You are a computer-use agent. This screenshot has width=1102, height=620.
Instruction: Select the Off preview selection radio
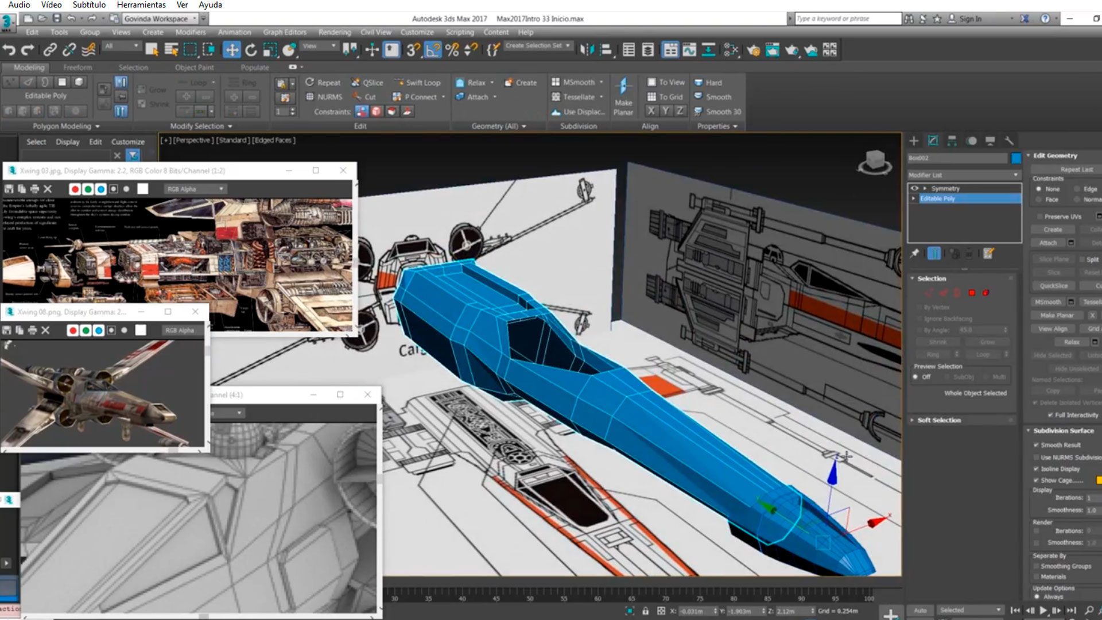point(915,377)
